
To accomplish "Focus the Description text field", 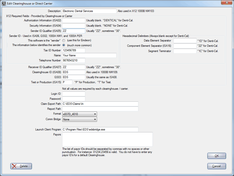I will [89, 11].
